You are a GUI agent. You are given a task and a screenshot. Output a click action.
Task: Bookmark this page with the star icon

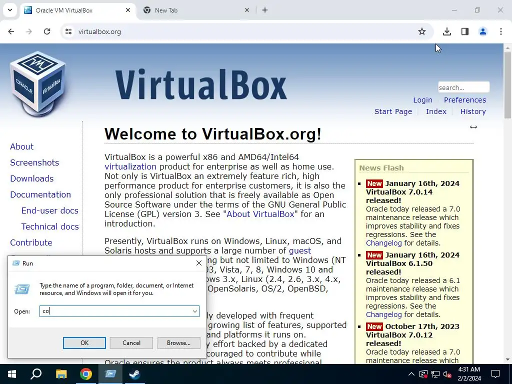coord(422,31)
